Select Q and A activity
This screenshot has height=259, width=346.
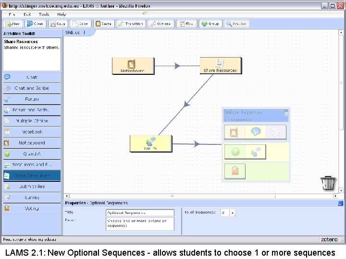click(x=32, y=154)
